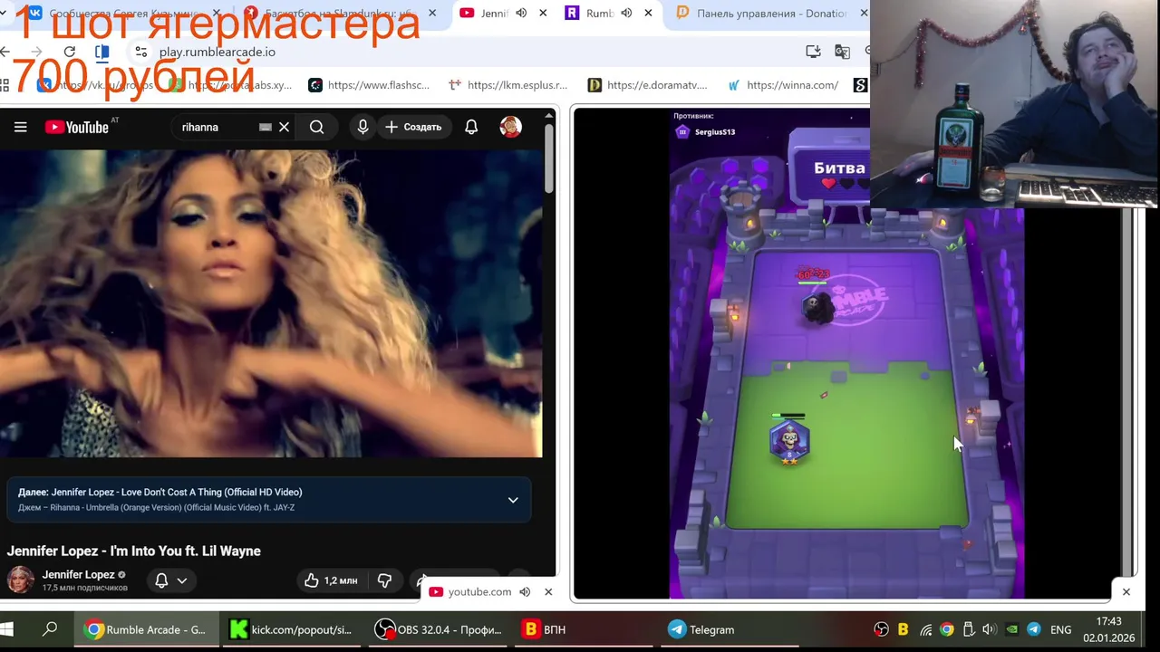Open the e.doramatv bookmark
The width and height of the screenshot is (1160, 652).
pyautogui.click(x=647, y=85)
